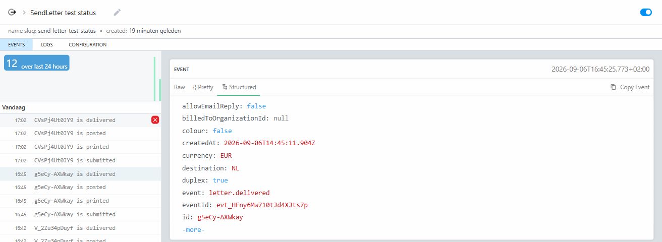This screenshot has height=242, width=662.
Task: Open event V_2Zu34pDuyf is delivered
Action: coord(80,228)
